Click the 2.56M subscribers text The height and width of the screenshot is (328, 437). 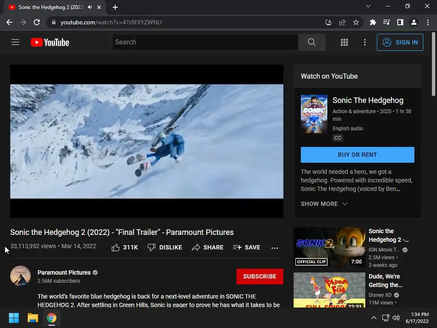[58, 281]
